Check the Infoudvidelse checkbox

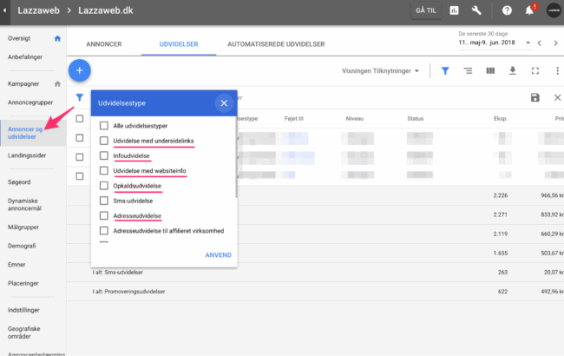[x=104, y=156]
